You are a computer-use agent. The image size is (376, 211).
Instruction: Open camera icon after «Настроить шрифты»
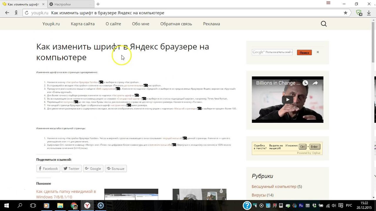tap(136, 96)
